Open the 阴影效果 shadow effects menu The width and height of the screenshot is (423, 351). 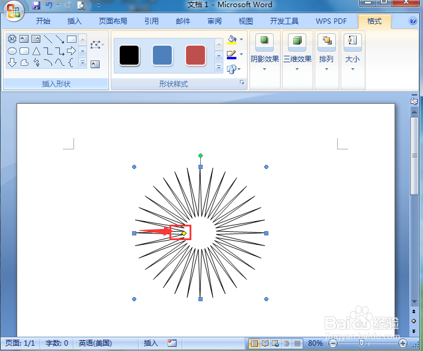[265, 53]
